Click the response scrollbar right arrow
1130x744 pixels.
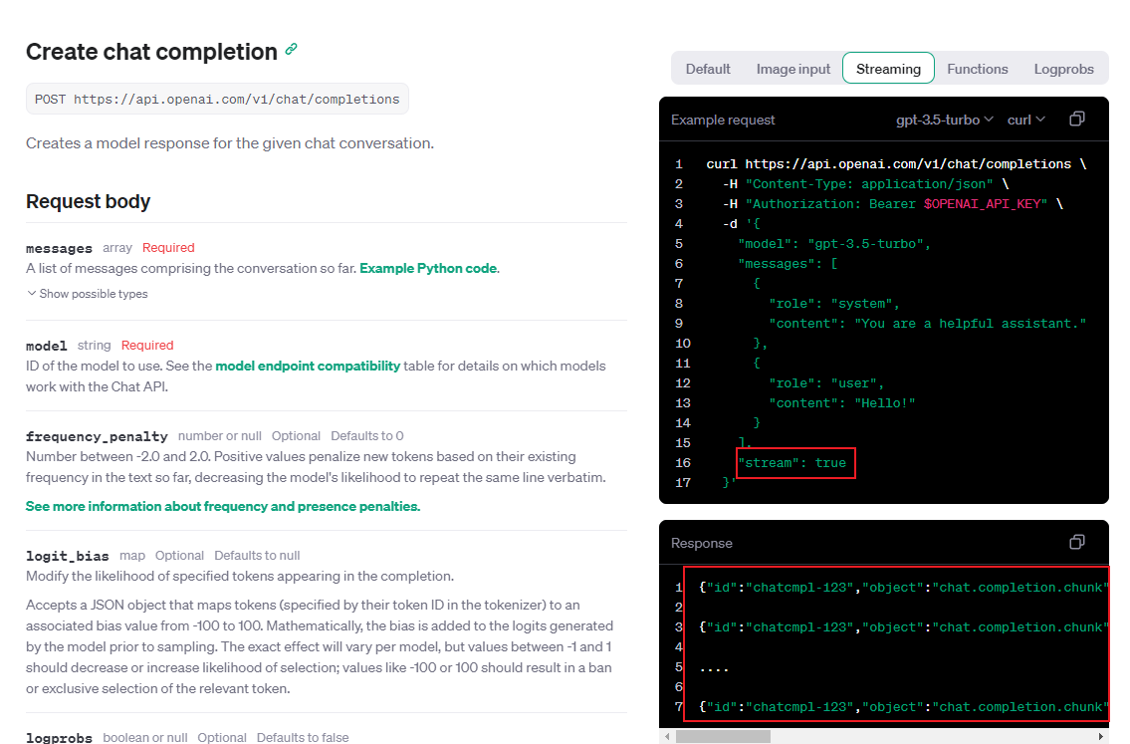point(1100,736)
